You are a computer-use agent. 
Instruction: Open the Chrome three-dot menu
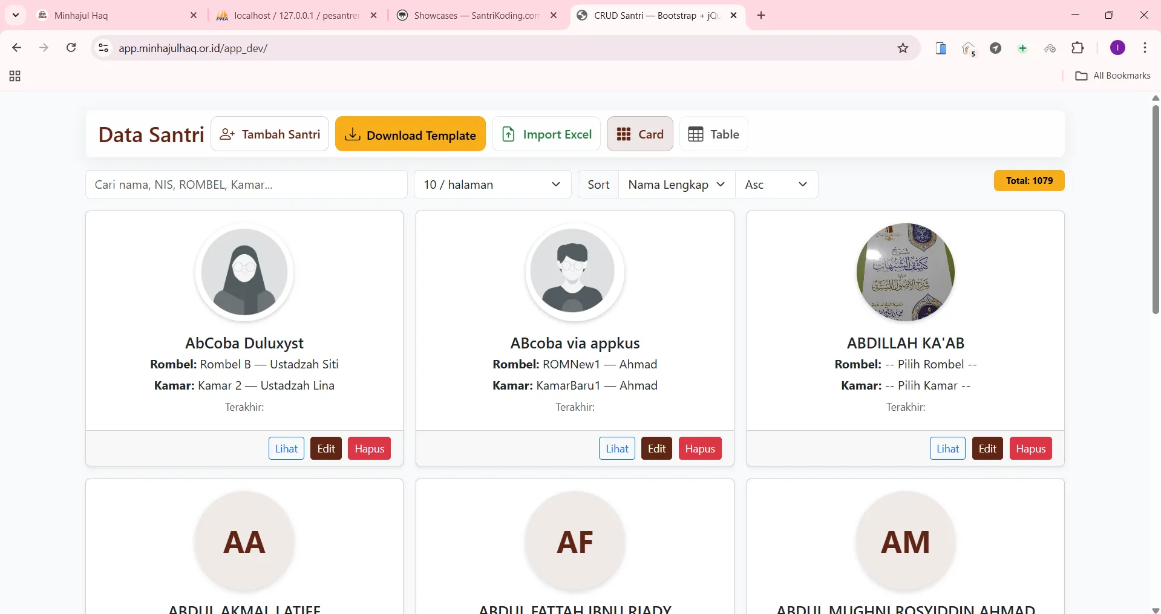click(x=1145, y=48)
